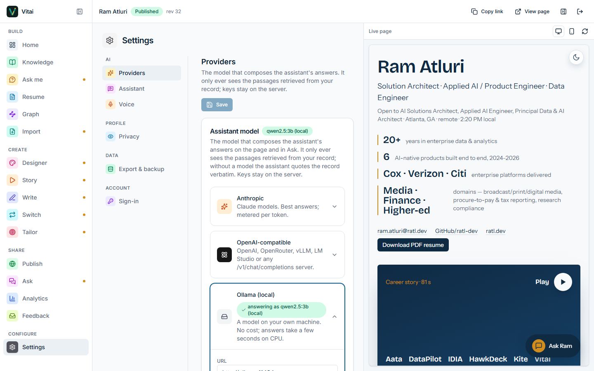Open the Knowledge section
The width and height of the screenshot is (594, 371).
pyautogui.click(x=46, y=62)
